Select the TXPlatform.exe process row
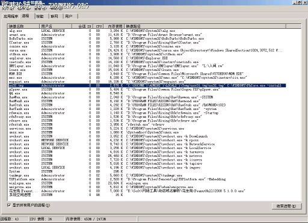 point(147,179)
